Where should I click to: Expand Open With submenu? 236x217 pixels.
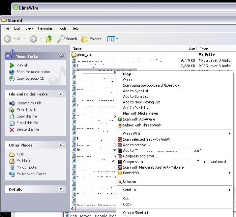175,134
